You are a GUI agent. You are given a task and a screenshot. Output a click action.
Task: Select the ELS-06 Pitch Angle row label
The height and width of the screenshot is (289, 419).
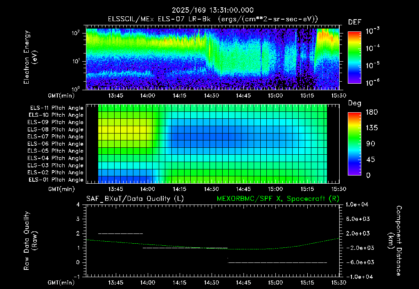click(x=56, y=144)
